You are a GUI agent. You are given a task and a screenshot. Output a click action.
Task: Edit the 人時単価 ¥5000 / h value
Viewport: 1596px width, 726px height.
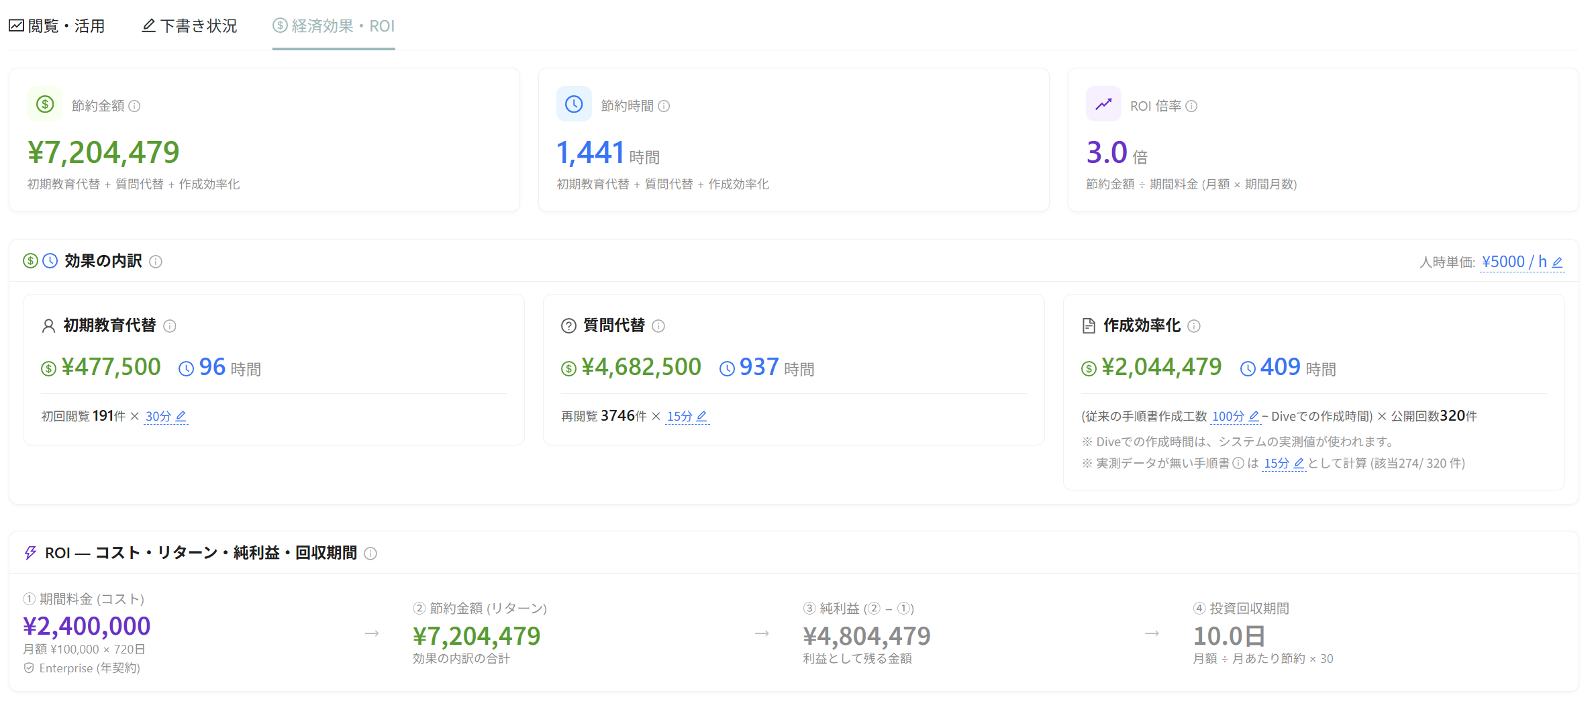[1522, 262]
